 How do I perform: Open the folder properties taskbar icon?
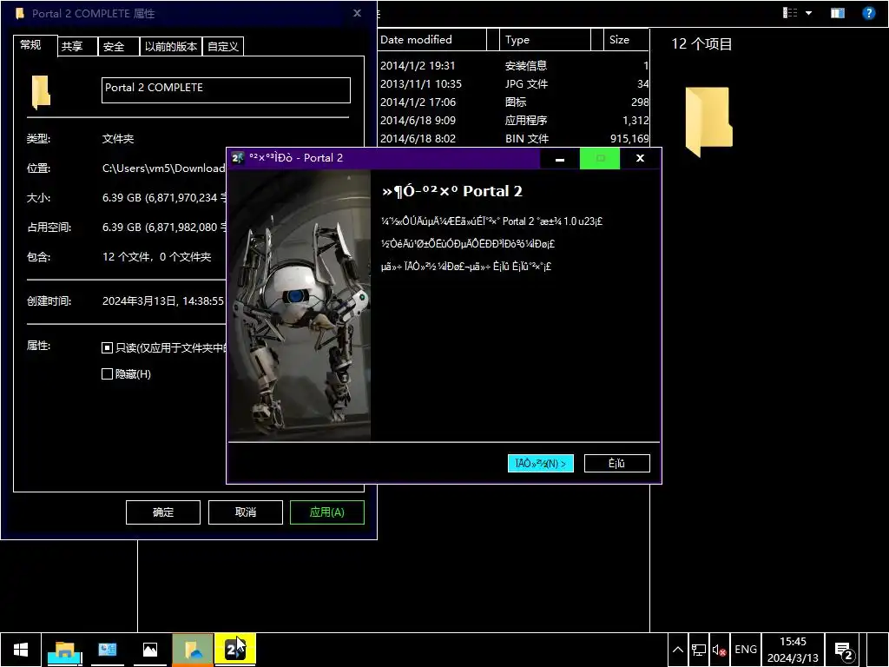[193, 650]
